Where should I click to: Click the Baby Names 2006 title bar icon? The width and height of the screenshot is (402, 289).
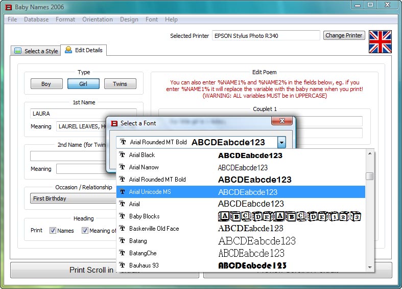[x=9, y=7]
